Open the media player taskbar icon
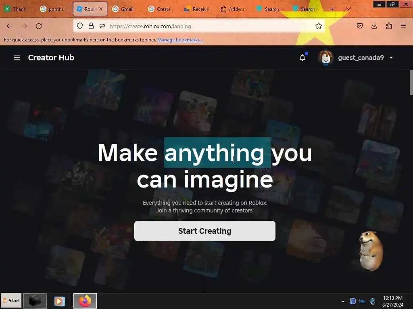The width and height of the screenshot is (413, 309). click(60, 301)
